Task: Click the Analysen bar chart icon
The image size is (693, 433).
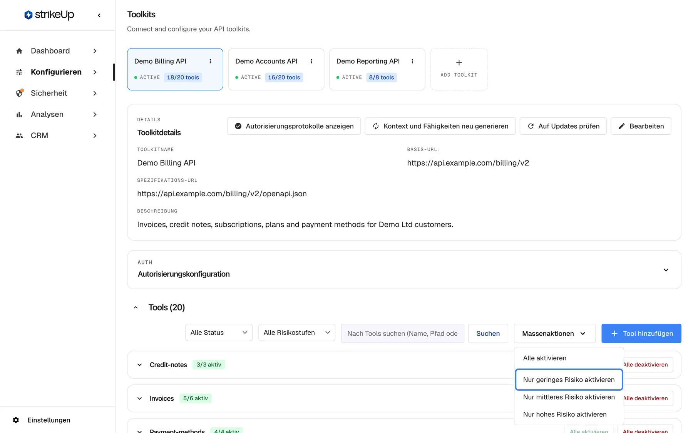Action: 19,114
